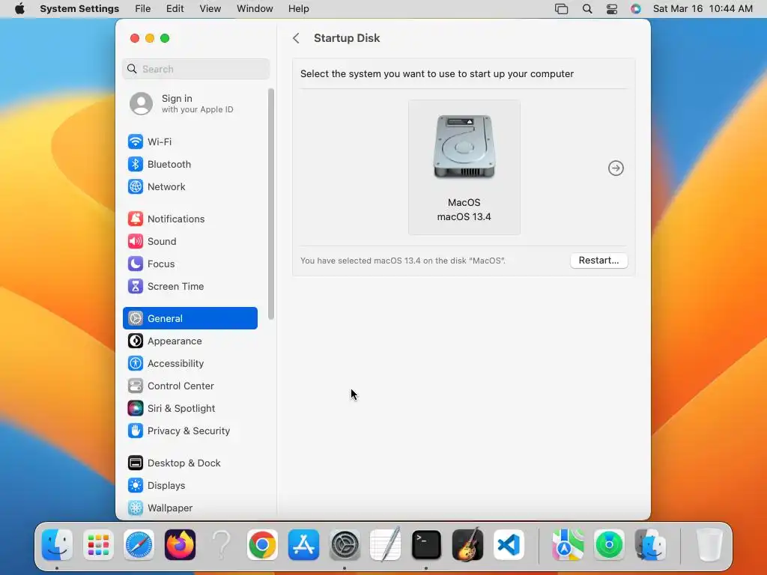This screenshot has height=575, width=767.
Task: Focus the settings Search field
Action: [195, 69]
